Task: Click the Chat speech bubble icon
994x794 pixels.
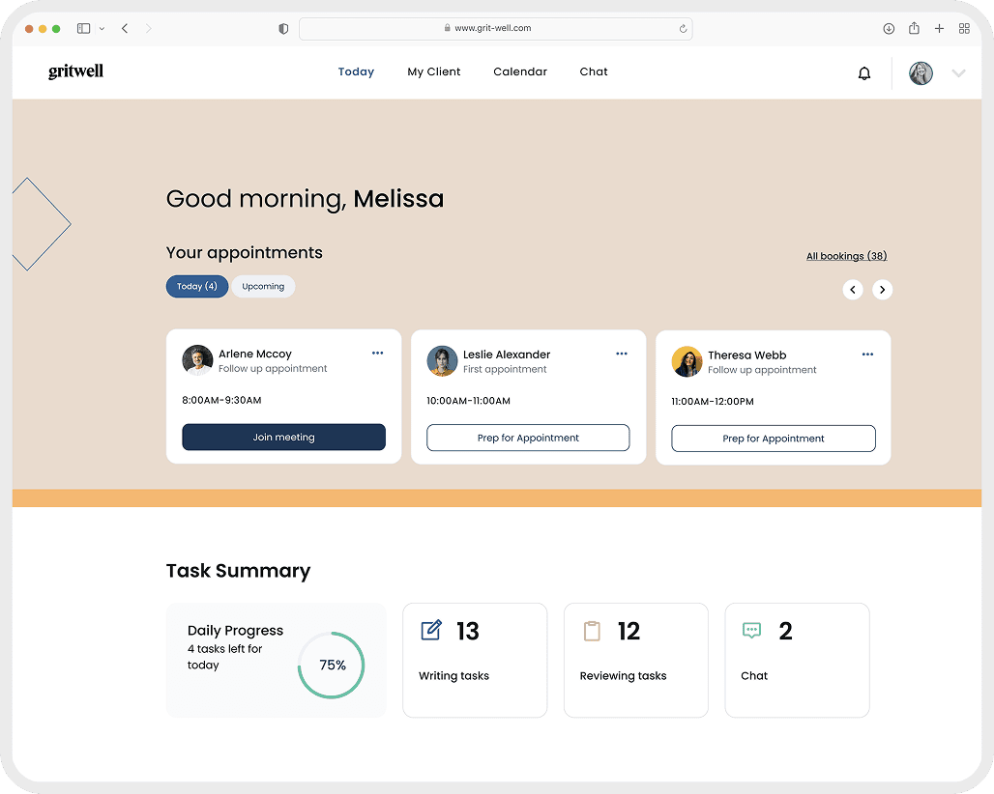Action: click(752, 631)
